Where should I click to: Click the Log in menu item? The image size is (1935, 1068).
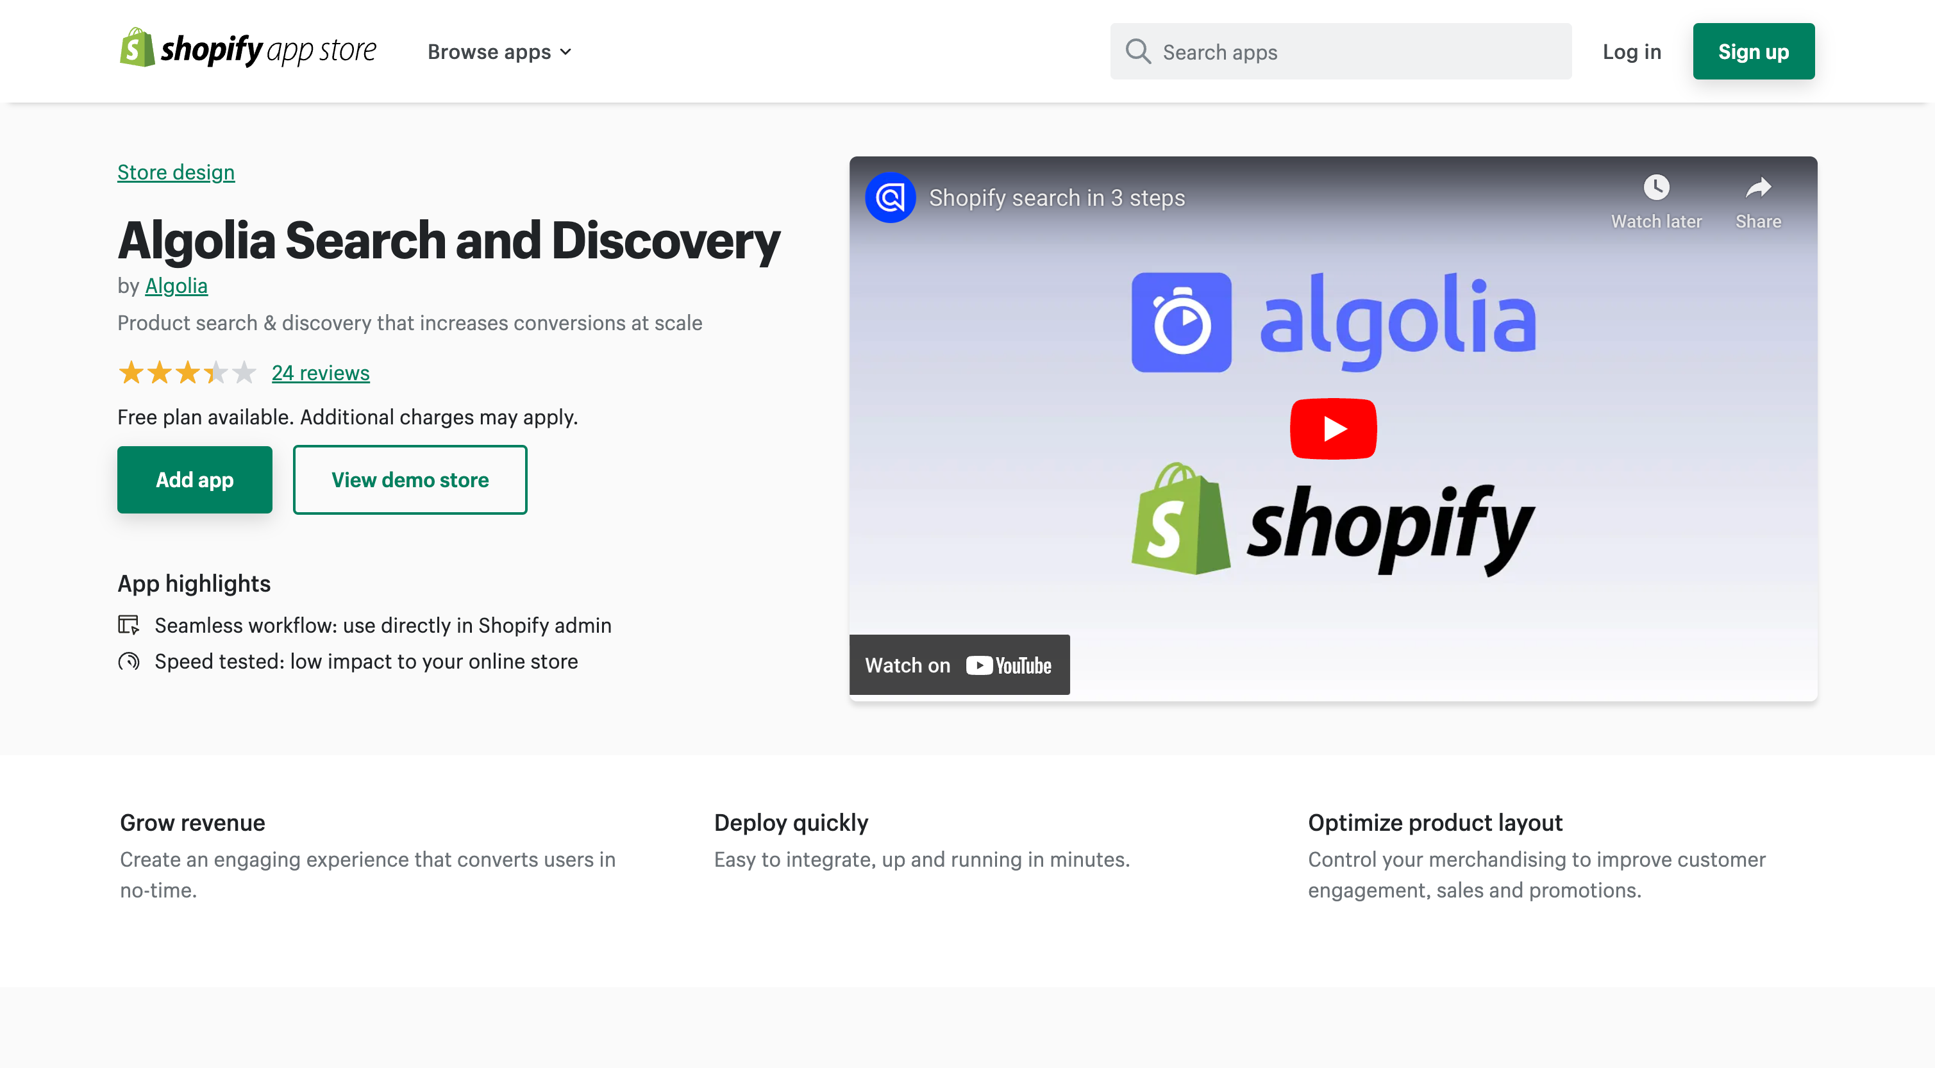coord(1631,51)
